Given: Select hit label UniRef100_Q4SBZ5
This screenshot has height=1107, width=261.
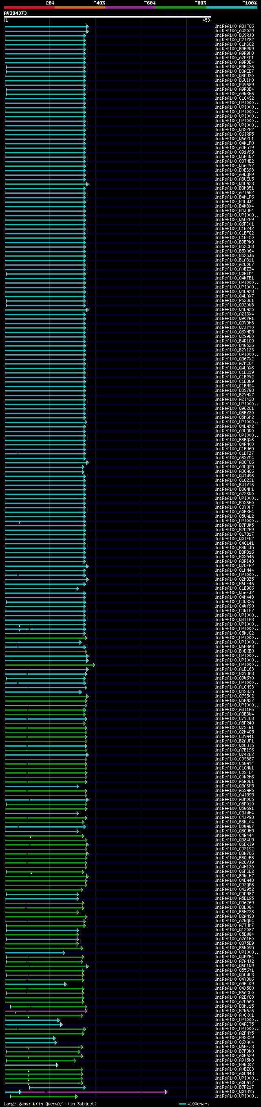Looking at the screenshot, I should pos(234,691).
